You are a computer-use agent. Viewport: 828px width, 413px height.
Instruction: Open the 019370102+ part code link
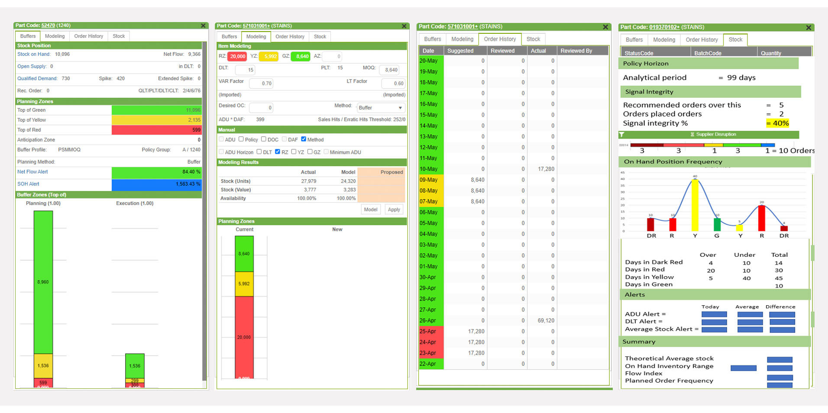coord(664,27)
